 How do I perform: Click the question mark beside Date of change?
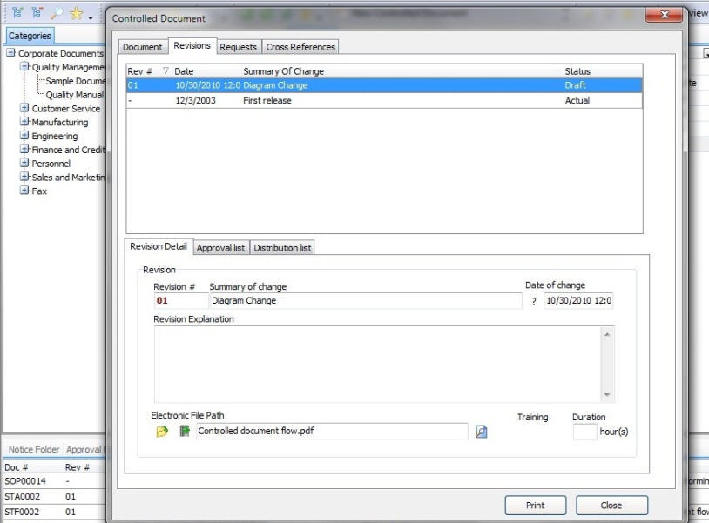coord(534,301)
